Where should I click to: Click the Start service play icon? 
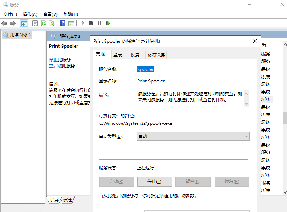pos(83,23)
